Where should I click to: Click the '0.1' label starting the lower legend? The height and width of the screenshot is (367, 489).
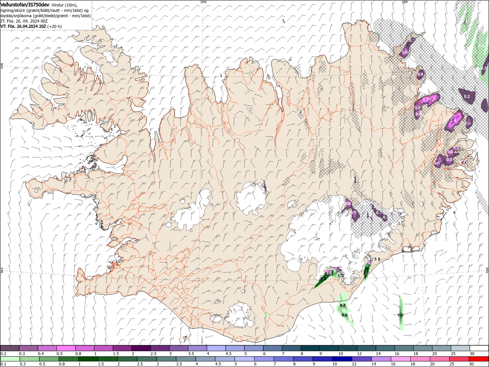(x=3, y=364)
